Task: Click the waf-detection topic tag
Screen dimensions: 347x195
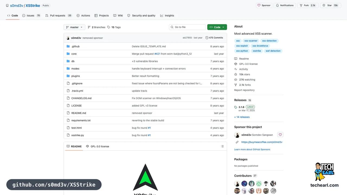Action: tap(273, 51)
